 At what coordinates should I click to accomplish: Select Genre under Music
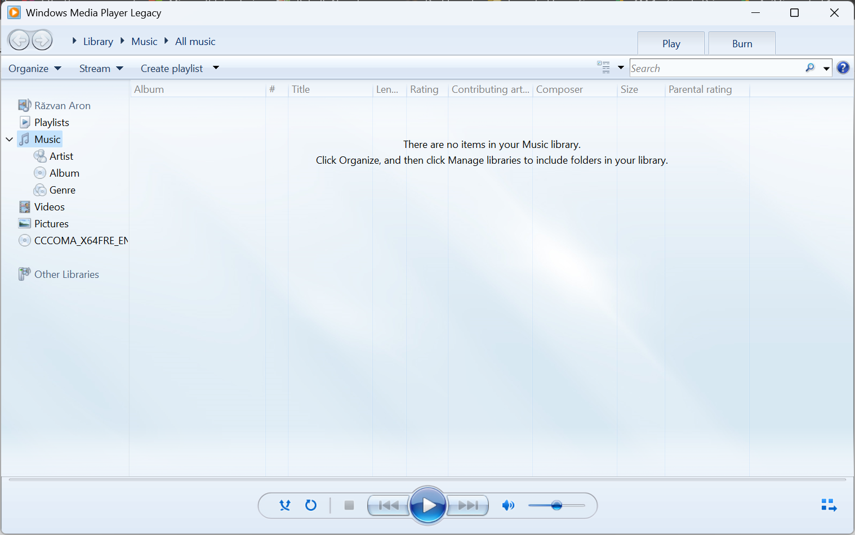(x=63, y=190)
